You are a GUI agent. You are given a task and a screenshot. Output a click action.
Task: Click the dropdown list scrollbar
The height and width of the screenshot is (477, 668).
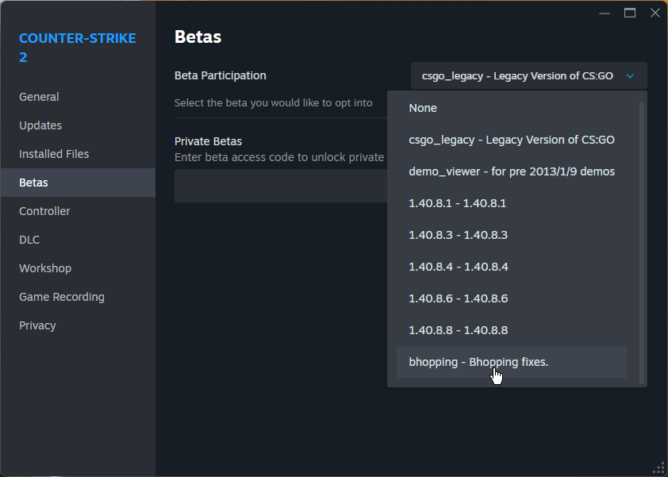642,243
